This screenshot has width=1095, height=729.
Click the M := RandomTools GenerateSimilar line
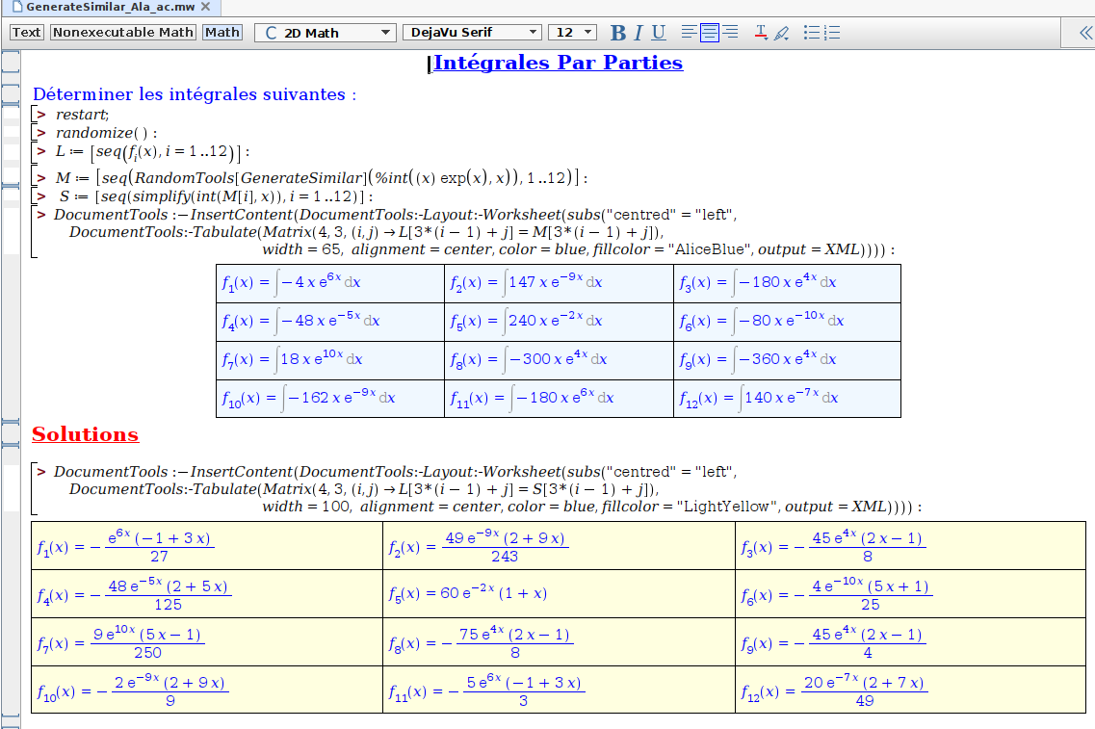click(x=322, y=177)
